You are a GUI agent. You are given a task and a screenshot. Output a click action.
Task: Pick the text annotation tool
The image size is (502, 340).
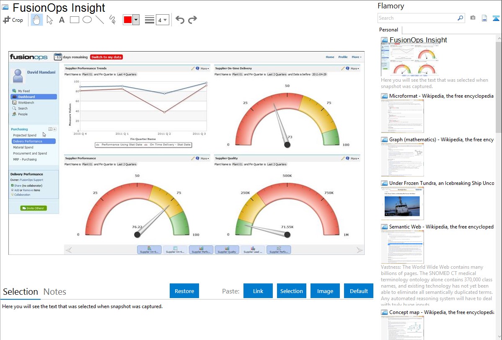pos(62,20)
